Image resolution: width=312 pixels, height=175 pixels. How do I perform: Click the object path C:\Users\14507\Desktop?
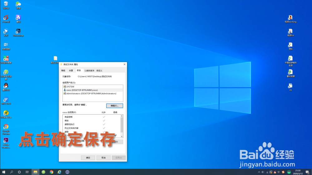pyautogui.click(x=95, y=77)
